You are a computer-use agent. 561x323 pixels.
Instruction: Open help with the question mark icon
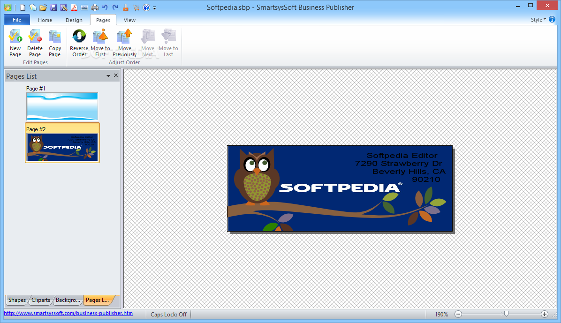(146, 7)
